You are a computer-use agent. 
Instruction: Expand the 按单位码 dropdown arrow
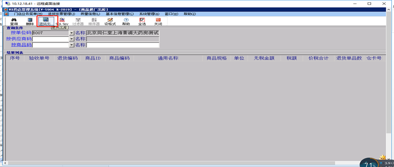[x=72, y=33]
